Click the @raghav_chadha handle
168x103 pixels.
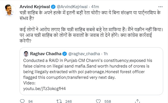(x=84, y=54)
